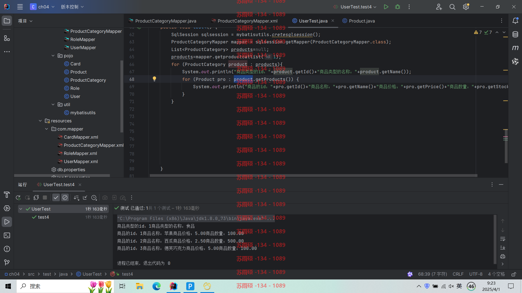
Task: Toggle read-only lock in status bar
Action: coord(514,274)
